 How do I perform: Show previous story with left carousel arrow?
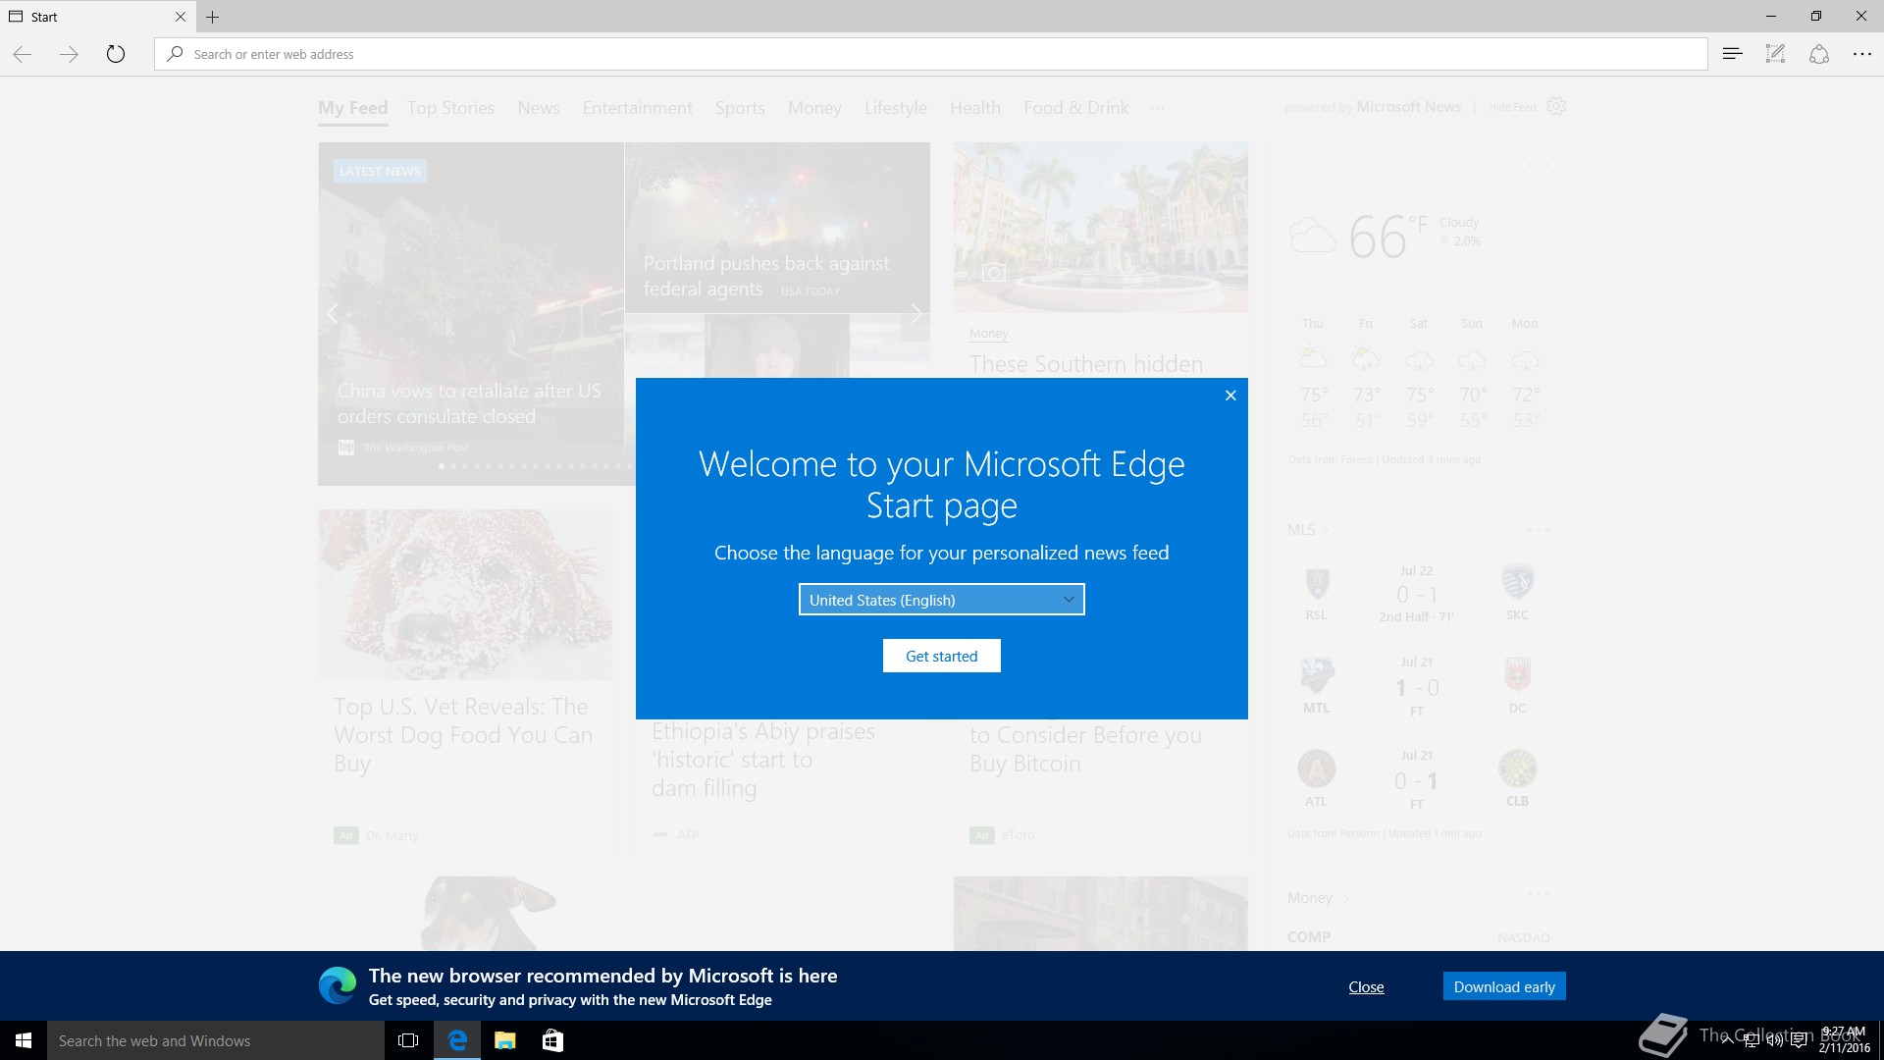point(333,314)
